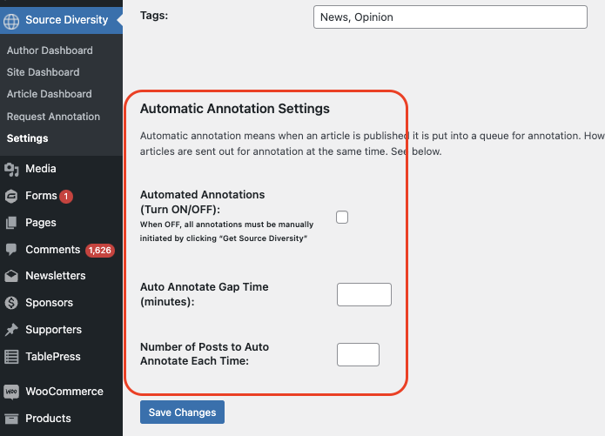Click the Sponsors dollar icon
This screenshot has height=436, width=605.
pyautogui.click(x=12, y=303)
